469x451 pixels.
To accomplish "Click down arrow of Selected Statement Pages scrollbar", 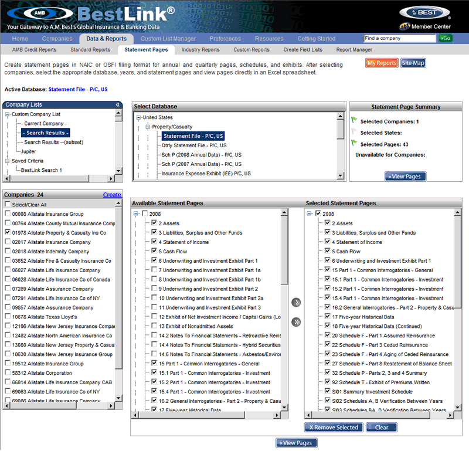I will (x=457, y=407).
